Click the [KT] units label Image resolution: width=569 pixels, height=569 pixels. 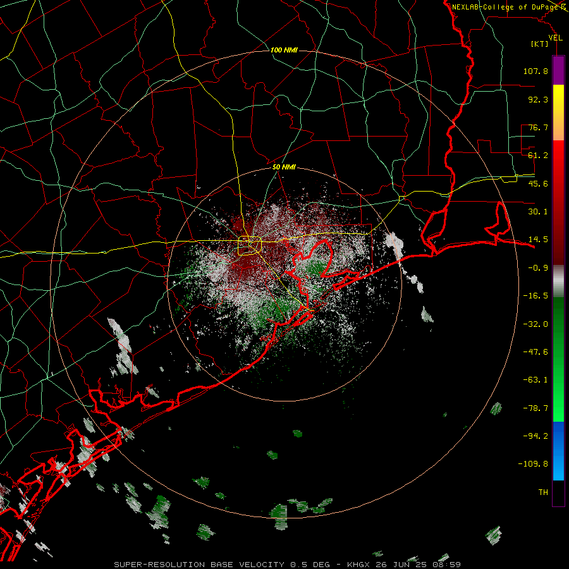pyautogui.click(x=539, y=44)
